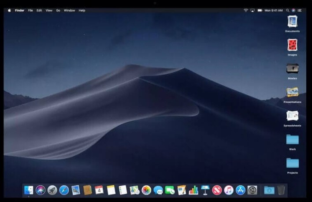Open System Preferences gear in Dock
This screenshot has width=312, height=202.
point(252,190)
